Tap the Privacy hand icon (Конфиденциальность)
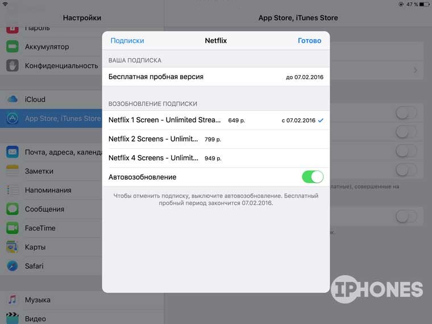432x324 pixels. 13,65
